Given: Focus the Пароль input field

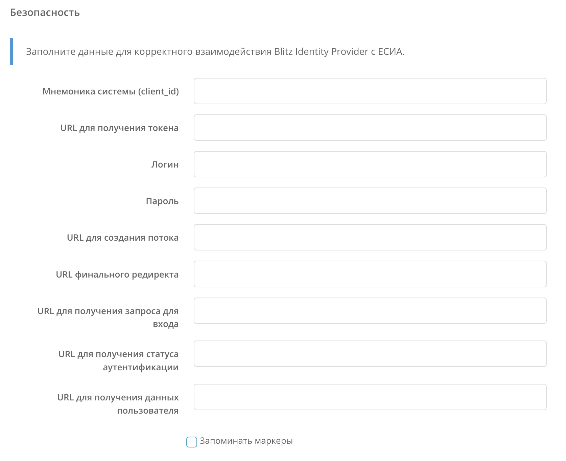Looking at the screenshot, I should tap(370, 201).
